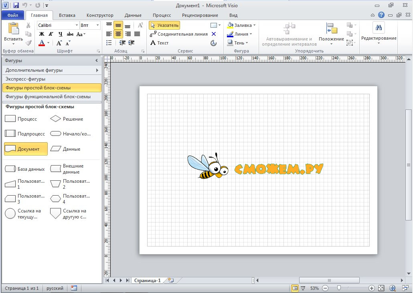Select the Connector line tool
This screenshot has height=293, width=413.
pos(179,34)
